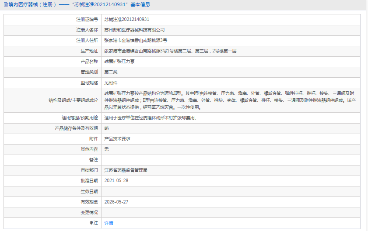Screen dimensions: 368x231
Task: Click the label 注册人住所
Action: [87, 41]
